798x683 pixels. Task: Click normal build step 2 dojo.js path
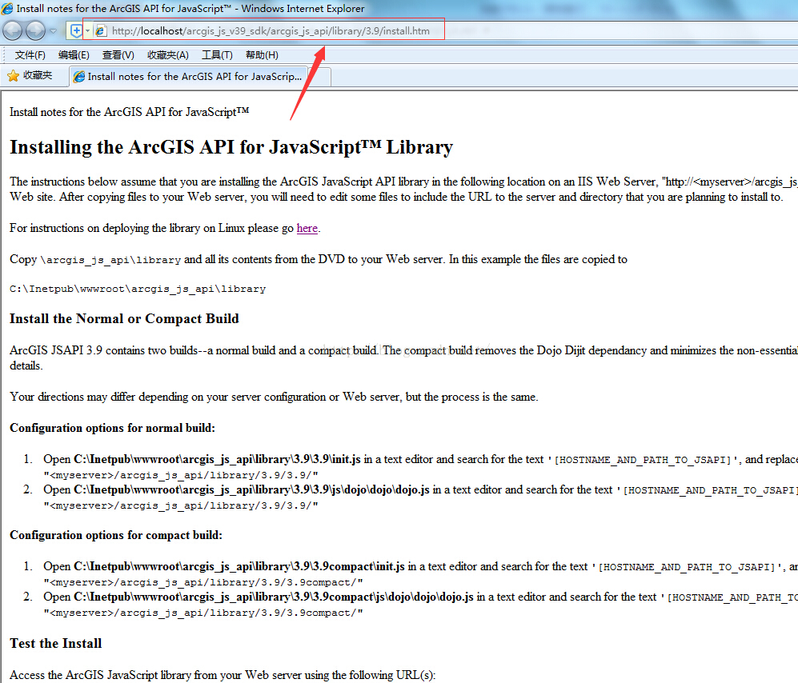click(251, 489)
